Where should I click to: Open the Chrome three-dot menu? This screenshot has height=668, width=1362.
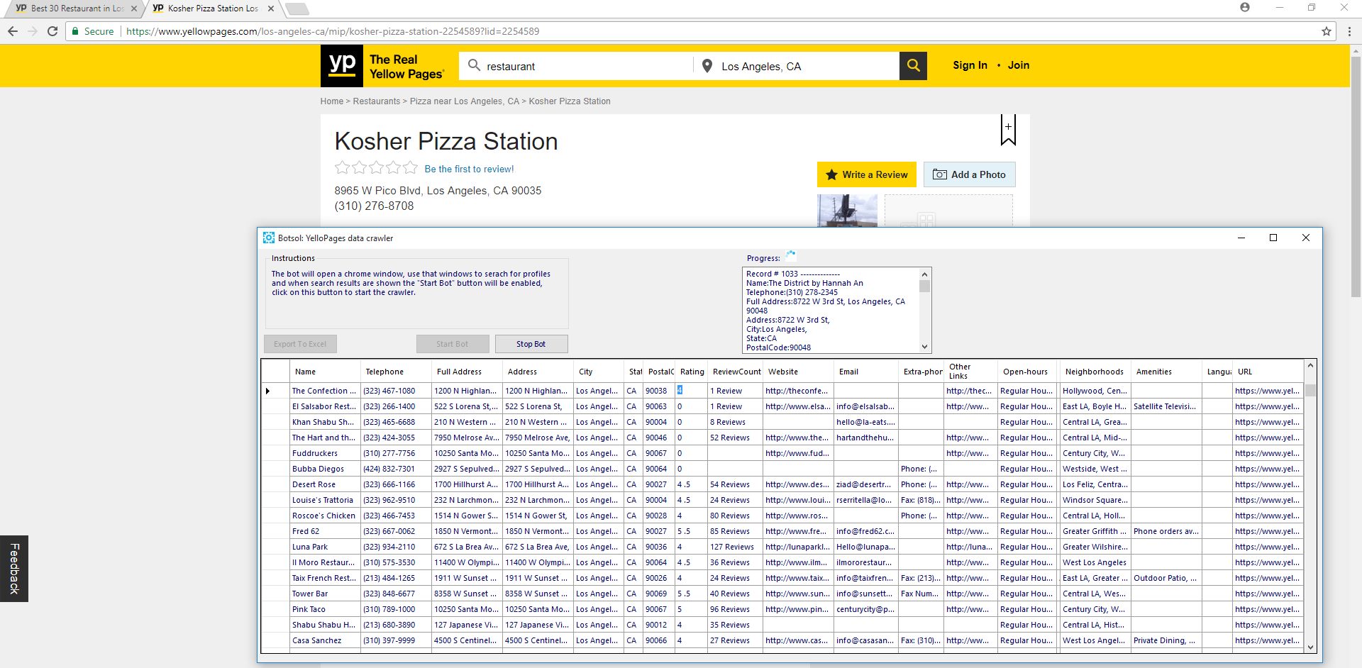(x=1349, y=31)
